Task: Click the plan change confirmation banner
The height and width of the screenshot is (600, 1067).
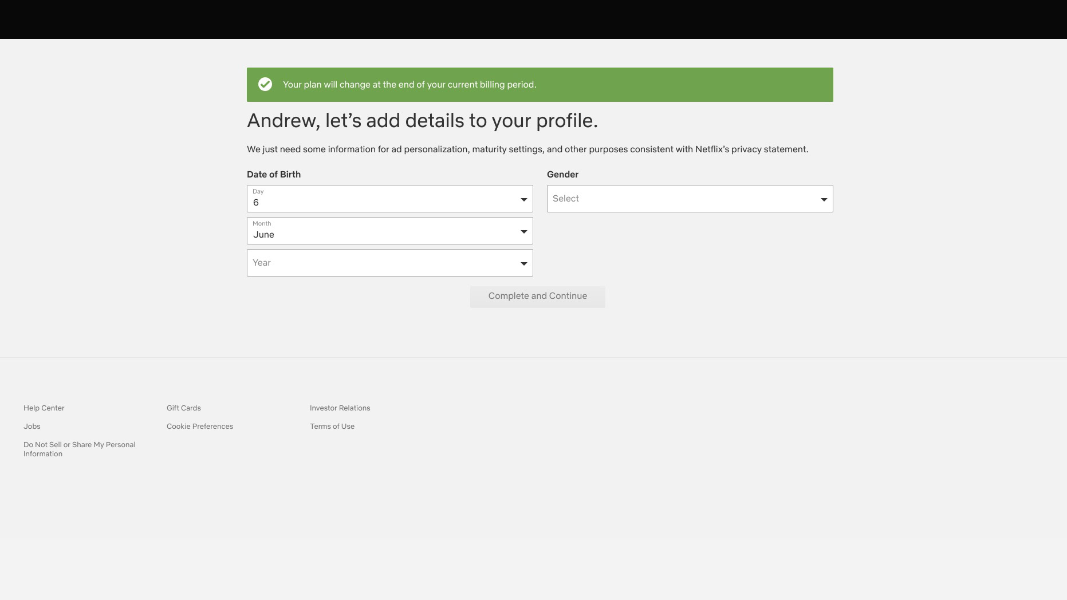Action: (x=540, y=85)
